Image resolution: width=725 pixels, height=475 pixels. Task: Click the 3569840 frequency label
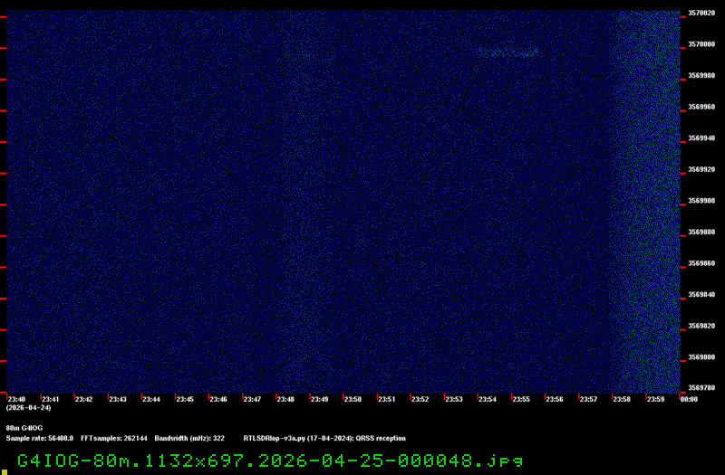(x=701, y=295)
